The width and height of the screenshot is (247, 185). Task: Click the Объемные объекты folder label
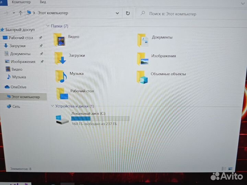click(x=168, y=74)
